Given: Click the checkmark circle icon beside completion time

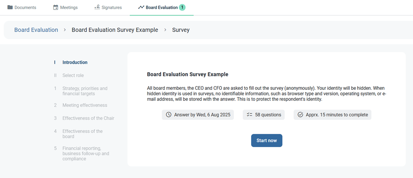Looking at the screenshot, I should point(300,115).
